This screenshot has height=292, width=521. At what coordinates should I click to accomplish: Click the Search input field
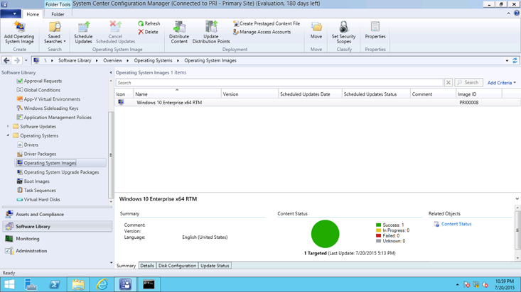pos(279,83)
